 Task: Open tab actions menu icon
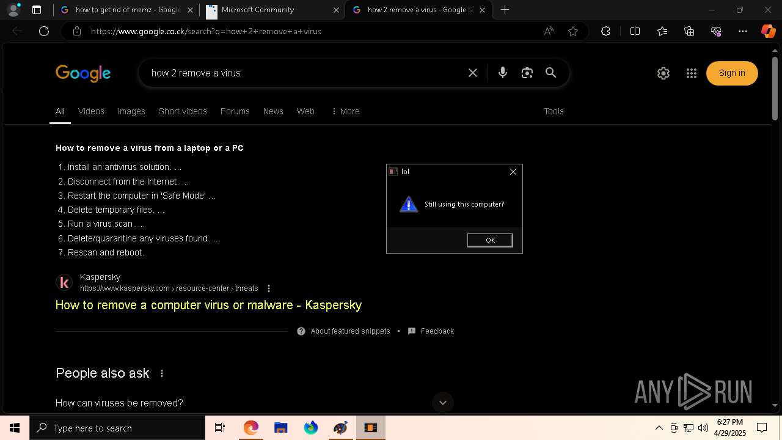coord(37,10)
